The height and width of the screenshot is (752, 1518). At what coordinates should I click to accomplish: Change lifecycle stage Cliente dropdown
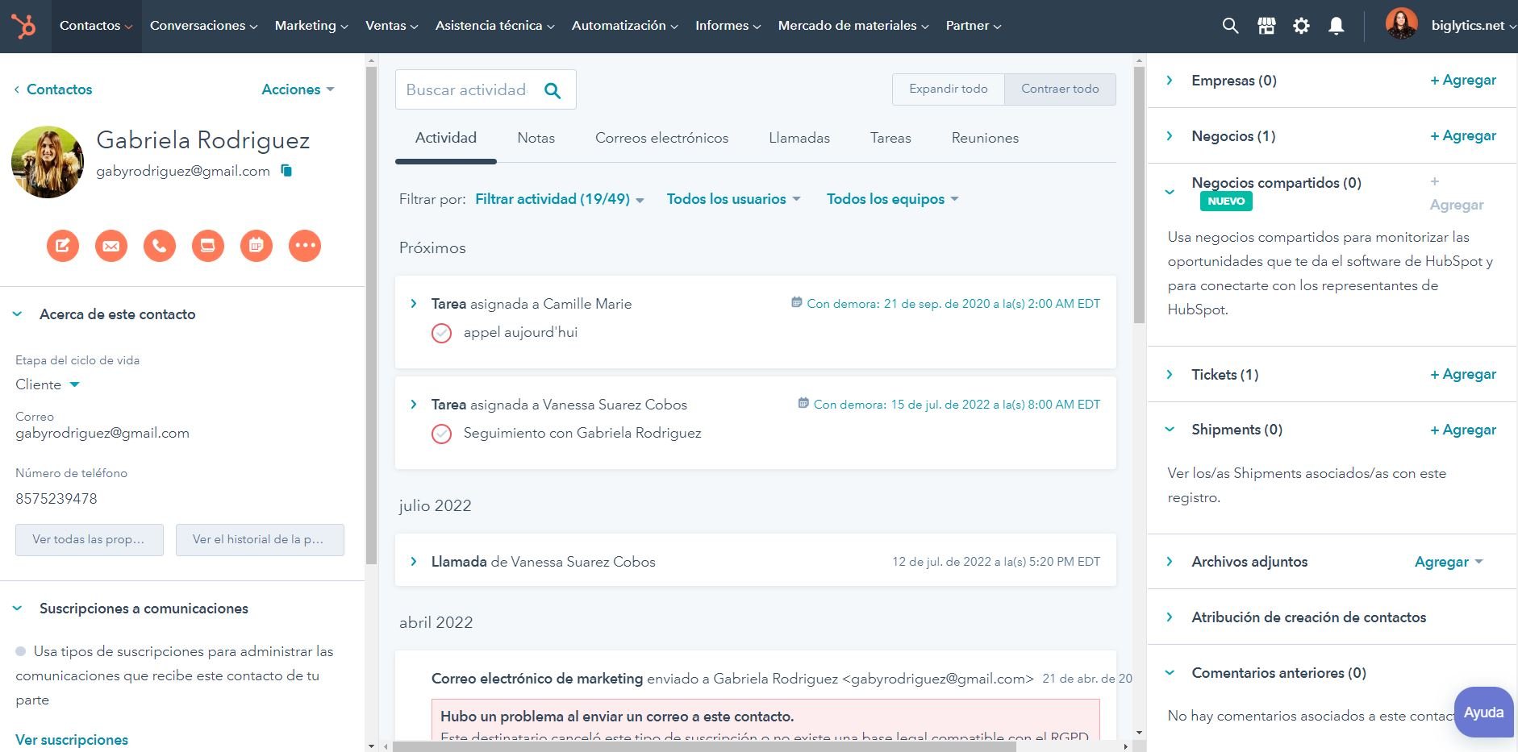(x=48, y=384)
